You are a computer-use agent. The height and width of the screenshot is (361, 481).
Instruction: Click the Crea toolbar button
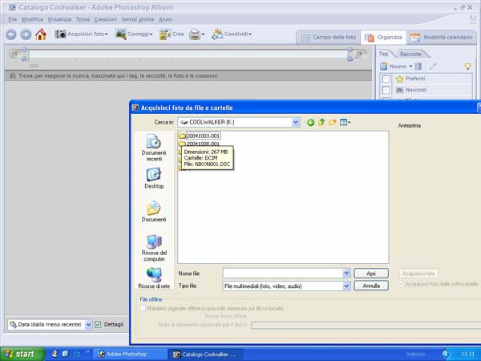coord(172,34)
